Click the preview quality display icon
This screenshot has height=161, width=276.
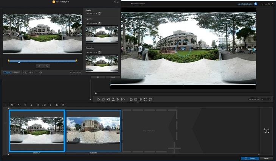136,100
